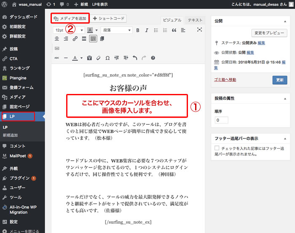The width and height of the screenshot is (295, 233).
Task: Click the Bold formatting icon
Action: click(x=138, y=30)
